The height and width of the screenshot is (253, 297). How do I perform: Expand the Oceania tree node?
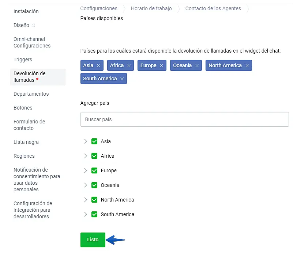(86, 185)
